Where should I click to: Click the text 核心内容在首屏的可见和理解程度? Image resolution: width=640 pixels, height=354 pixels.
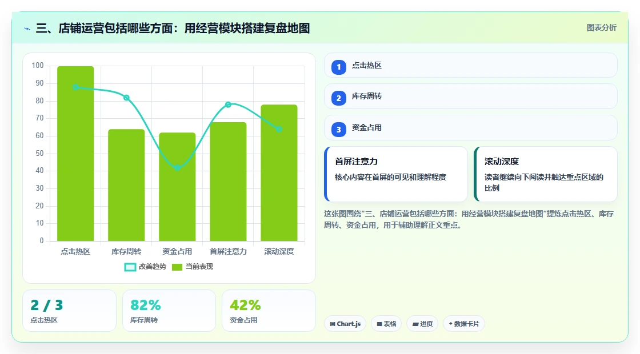tap(391, 177)
